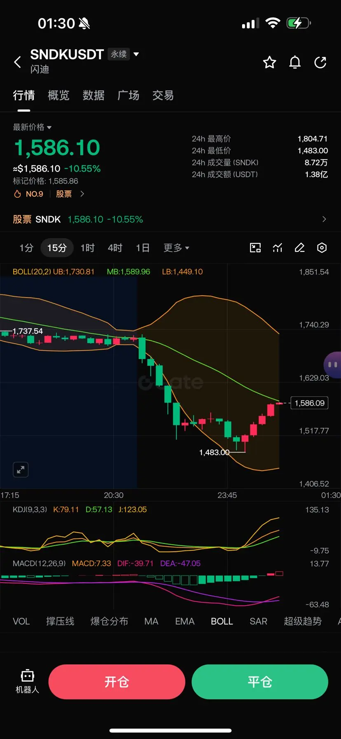The height and width of the screenshot is (739, 341).
Task: Tap the SNDKUSDT pair title
Action: 67,54
